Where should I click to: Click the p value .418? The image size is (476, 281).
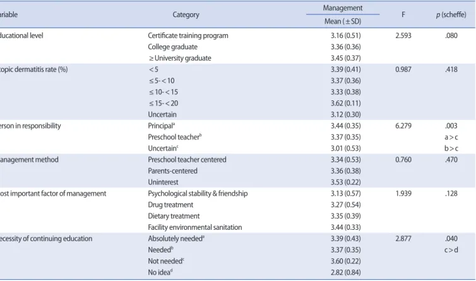(451, 69)
